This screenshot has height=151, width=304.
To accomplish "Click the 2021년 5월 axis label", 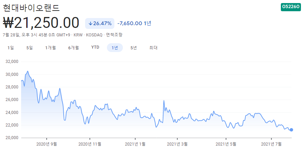I will [x=226, y=144].
